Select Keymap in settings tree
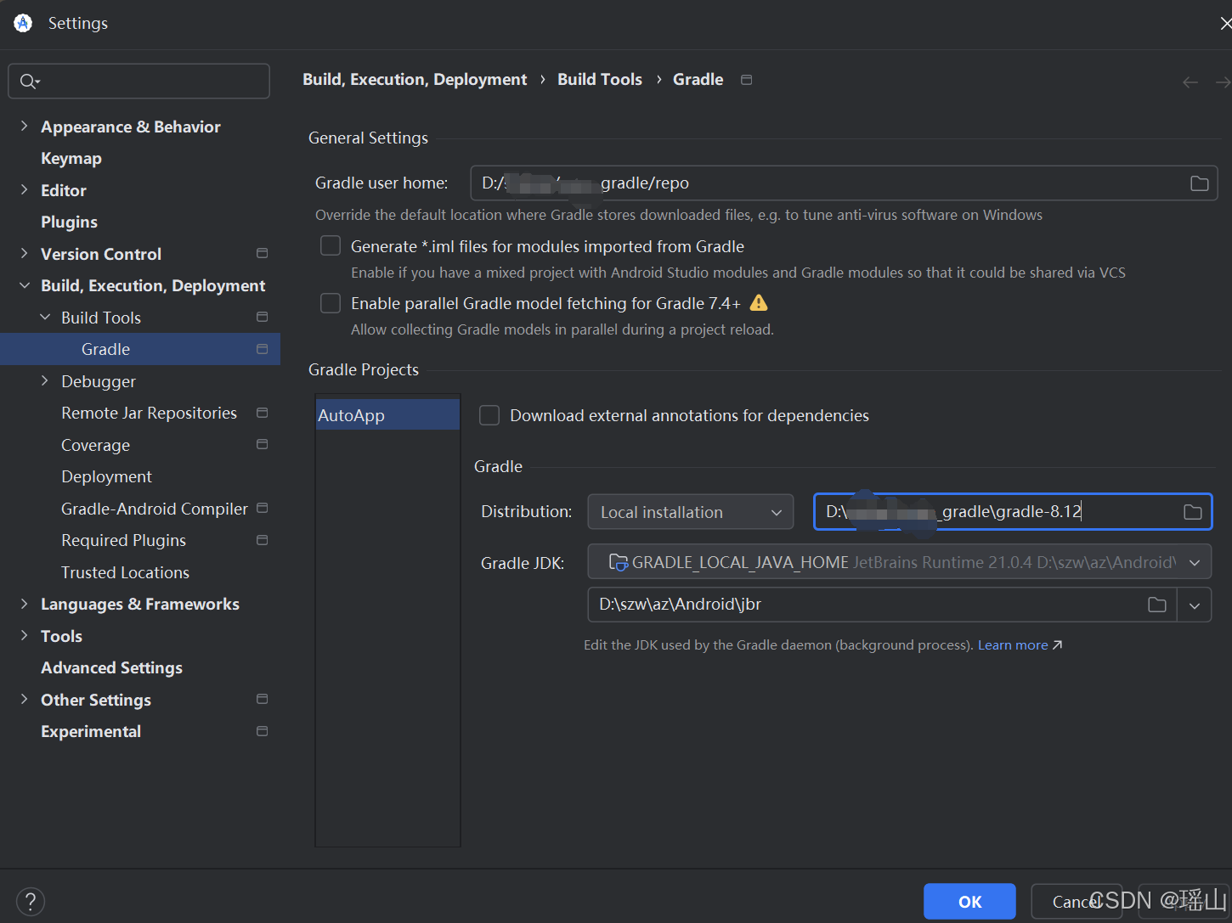 (x=71, y=158)
